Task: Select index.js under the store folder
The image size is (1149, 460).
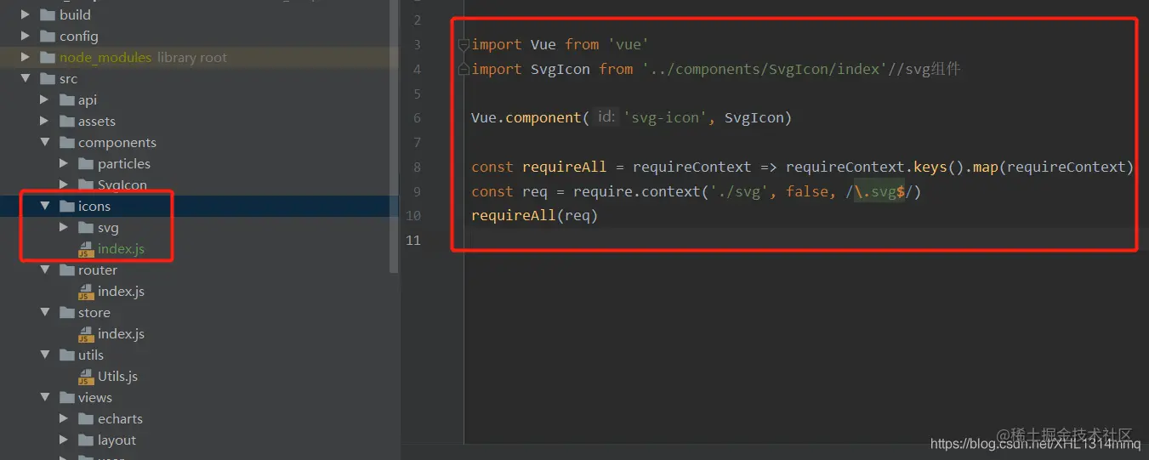Action: click(121, 334)
